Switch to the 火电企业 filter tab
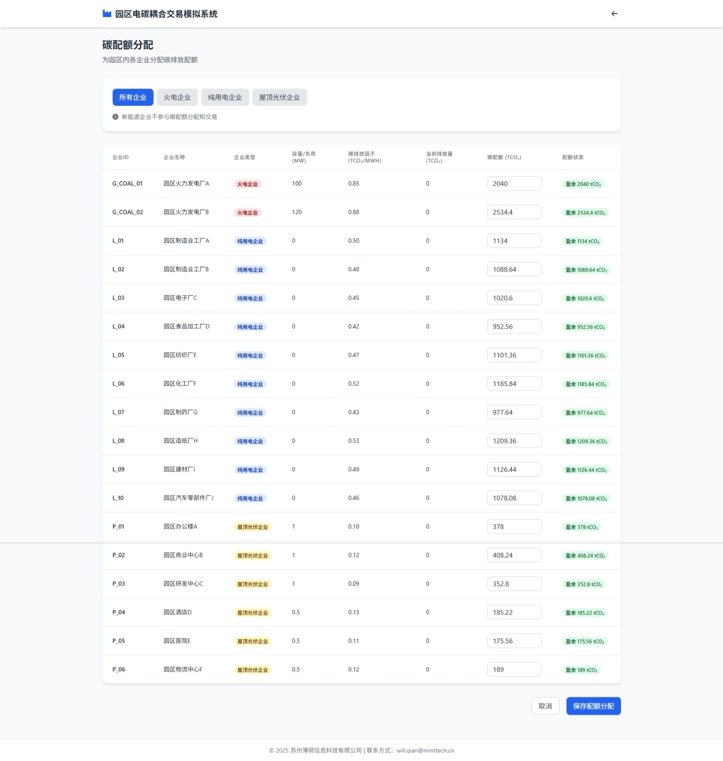The height and width of the screenshot is (761, 723). pyautogui.click(x=177, y=97)
